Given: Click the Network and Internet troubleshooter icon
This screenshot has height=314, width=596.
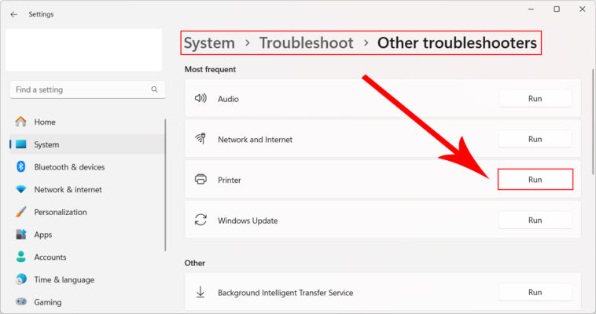Looking at the screenshot, I should pyautogui.click(x=201, y=139).
